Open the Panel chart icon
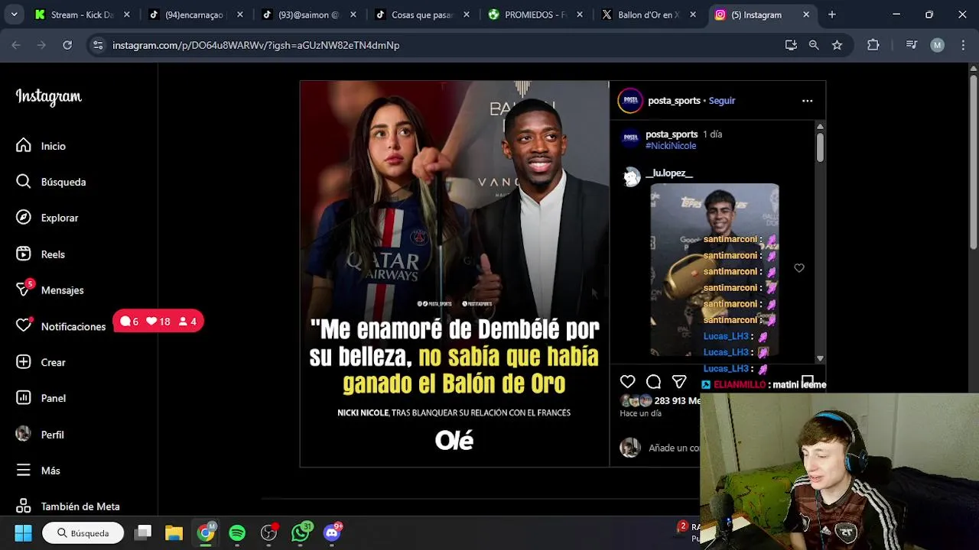Viewport: 979px width, 550px height. click(x=24, y=398)
